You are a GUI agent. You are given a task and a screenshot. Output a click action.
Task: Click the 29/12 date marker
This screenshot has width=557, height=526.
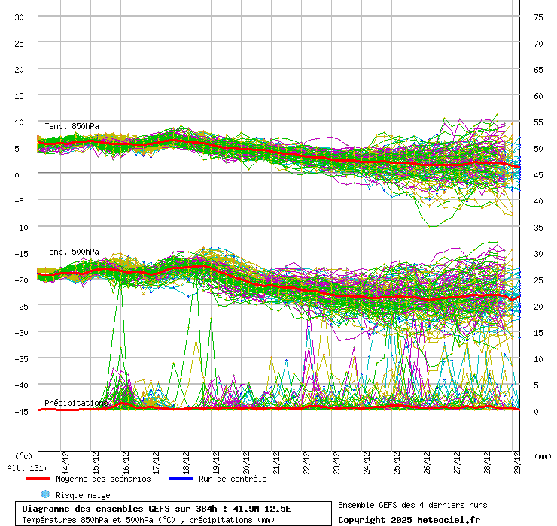pyautogui.click(x=517, y=458)
